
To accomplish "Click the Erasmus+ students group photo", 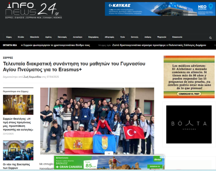I will pyautogui.click(x=97, y=121).
